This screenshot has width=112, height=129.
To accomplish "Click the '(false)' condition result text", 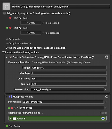I will click(x=103, y=113).
